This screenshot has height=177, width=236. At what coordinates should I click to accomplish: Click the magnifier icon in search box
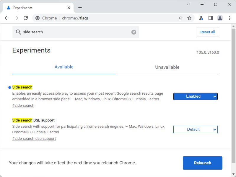pyautogui.click(x=18, y=32)
